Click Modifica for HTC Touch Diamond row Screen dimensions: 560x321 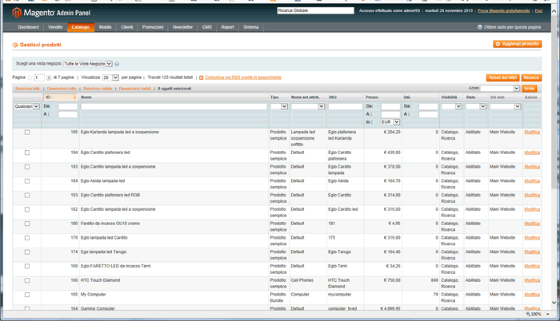[532, 280]
